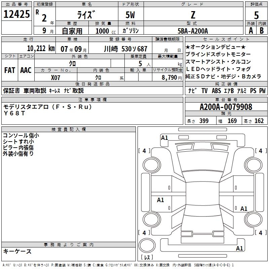Click the [レス] spare tire label
This screenshot has height=269, width=269.
147,257
